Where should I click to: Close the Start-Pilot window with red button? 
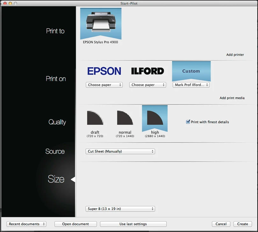(x=5, y=3)
